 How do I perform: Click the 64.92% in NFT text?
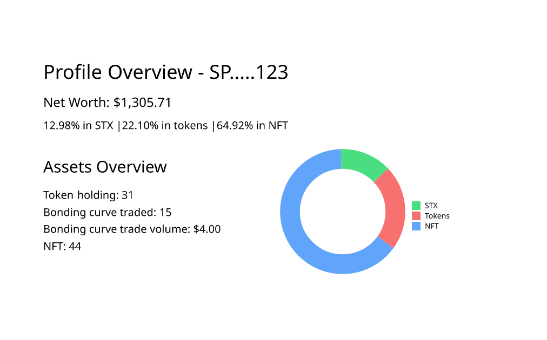point(252,126)
